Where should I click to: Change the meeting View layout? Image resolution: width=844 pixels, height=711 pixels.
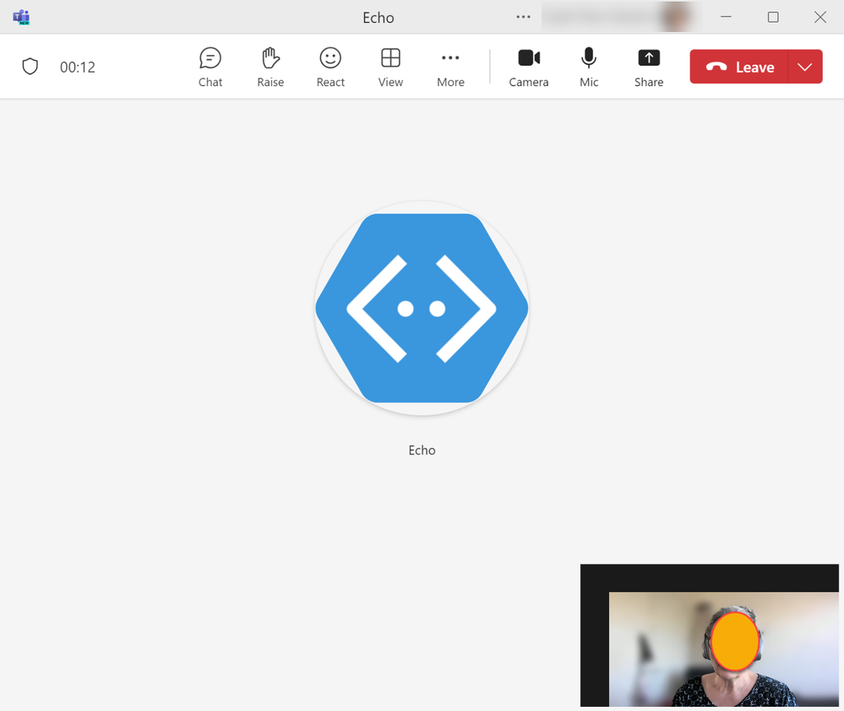pos(390,68)
